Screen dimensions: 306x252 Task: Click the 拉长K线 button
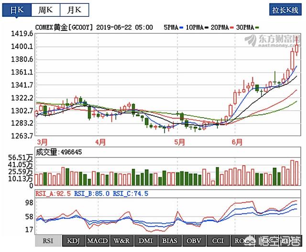click(284, 10)
